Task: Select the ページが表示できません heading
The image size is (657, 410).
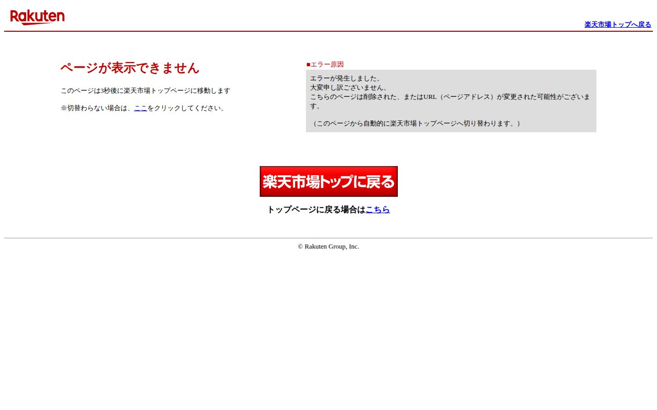Action: tap(130, 68)
